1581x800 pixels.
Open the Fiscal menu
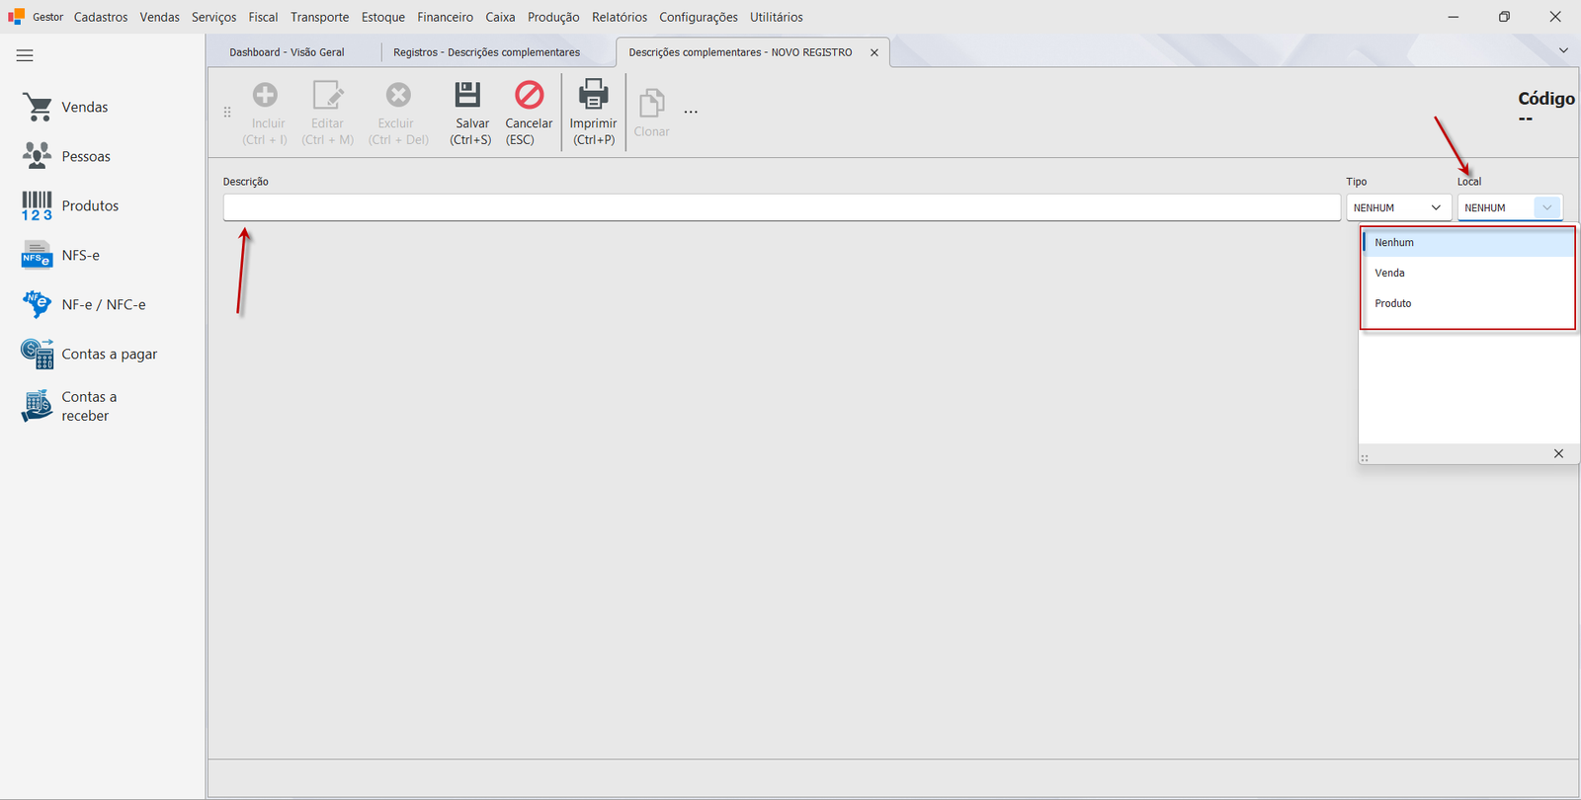[x=263, y=17]
